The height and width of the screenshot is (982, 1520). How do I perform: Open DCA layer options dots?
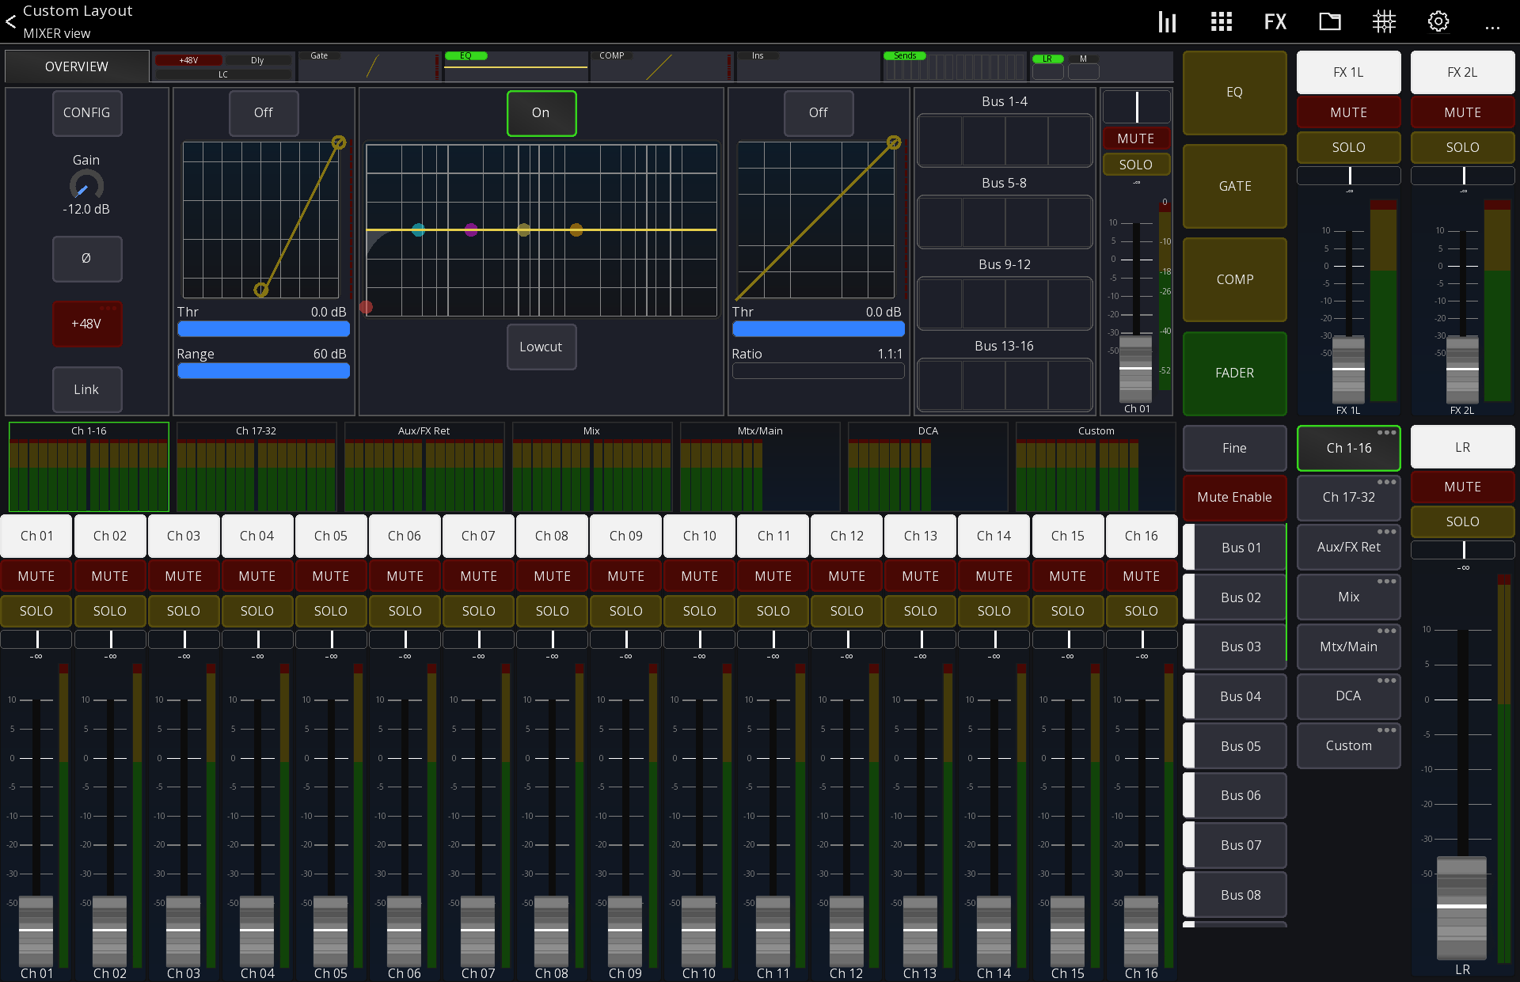pos(1386,681)
